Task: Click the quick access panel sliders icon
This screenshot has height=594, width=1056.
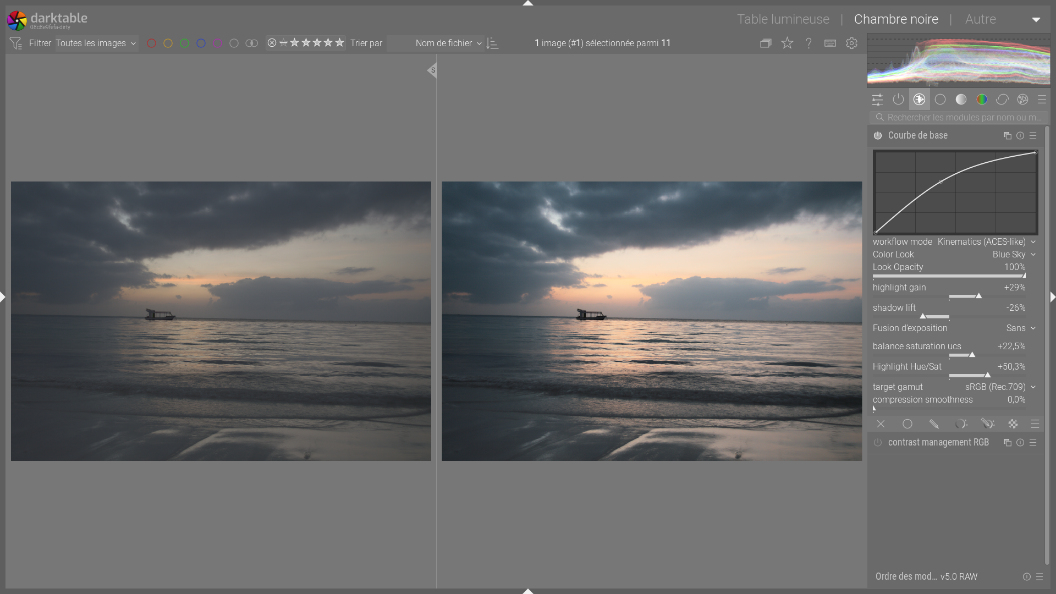Action: coord(877,100)
